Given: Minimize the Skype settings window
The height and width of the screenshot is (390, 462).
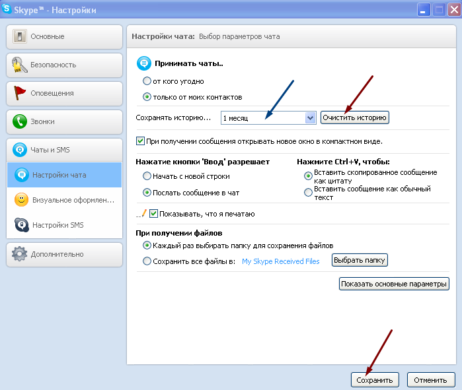Looking at the screenshot, I should [x=424, y=10].
